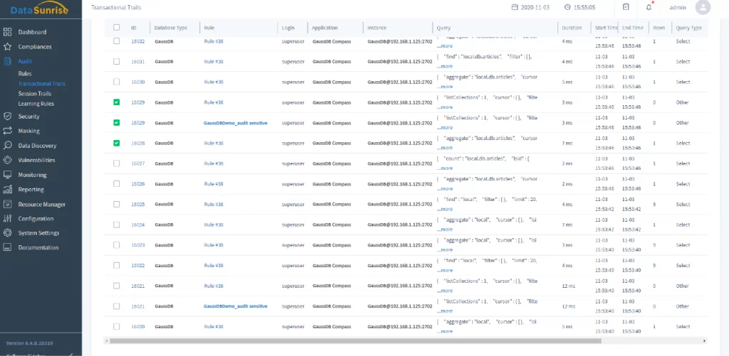Click the Data Discovery magnifier icon
Screen dimensions: 729x356
click(7, 146)
